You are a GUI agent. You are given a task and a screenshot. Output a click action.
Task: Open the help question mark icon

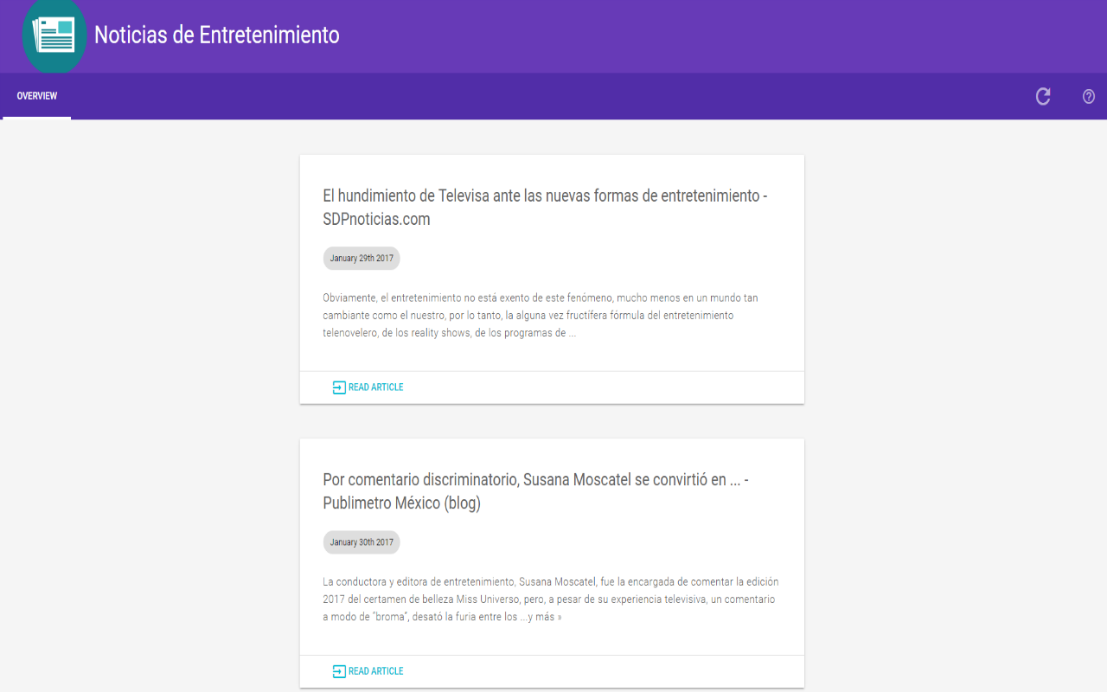click(1089, 97)
